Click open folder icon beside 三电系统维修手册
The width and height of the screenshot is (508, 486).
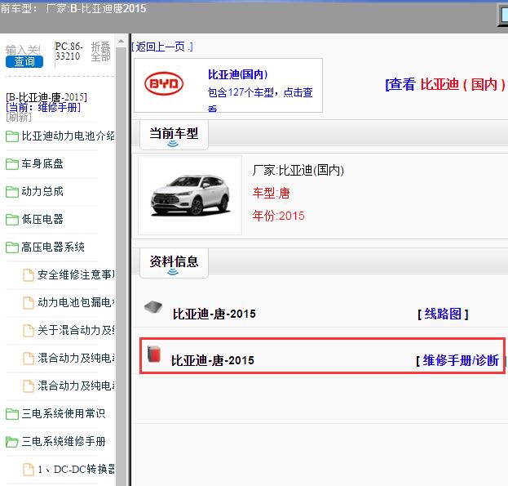pos(12,442)
